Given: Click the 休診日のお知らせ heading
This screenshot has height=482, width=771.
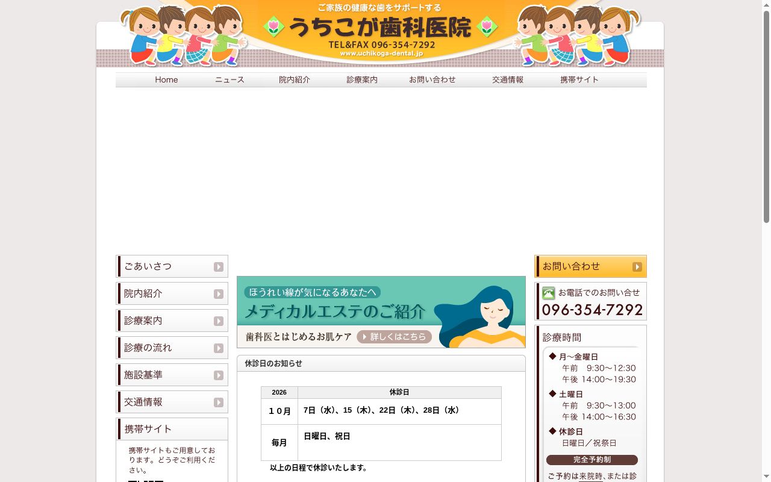Looking at the screenshot, I should 273,363.
